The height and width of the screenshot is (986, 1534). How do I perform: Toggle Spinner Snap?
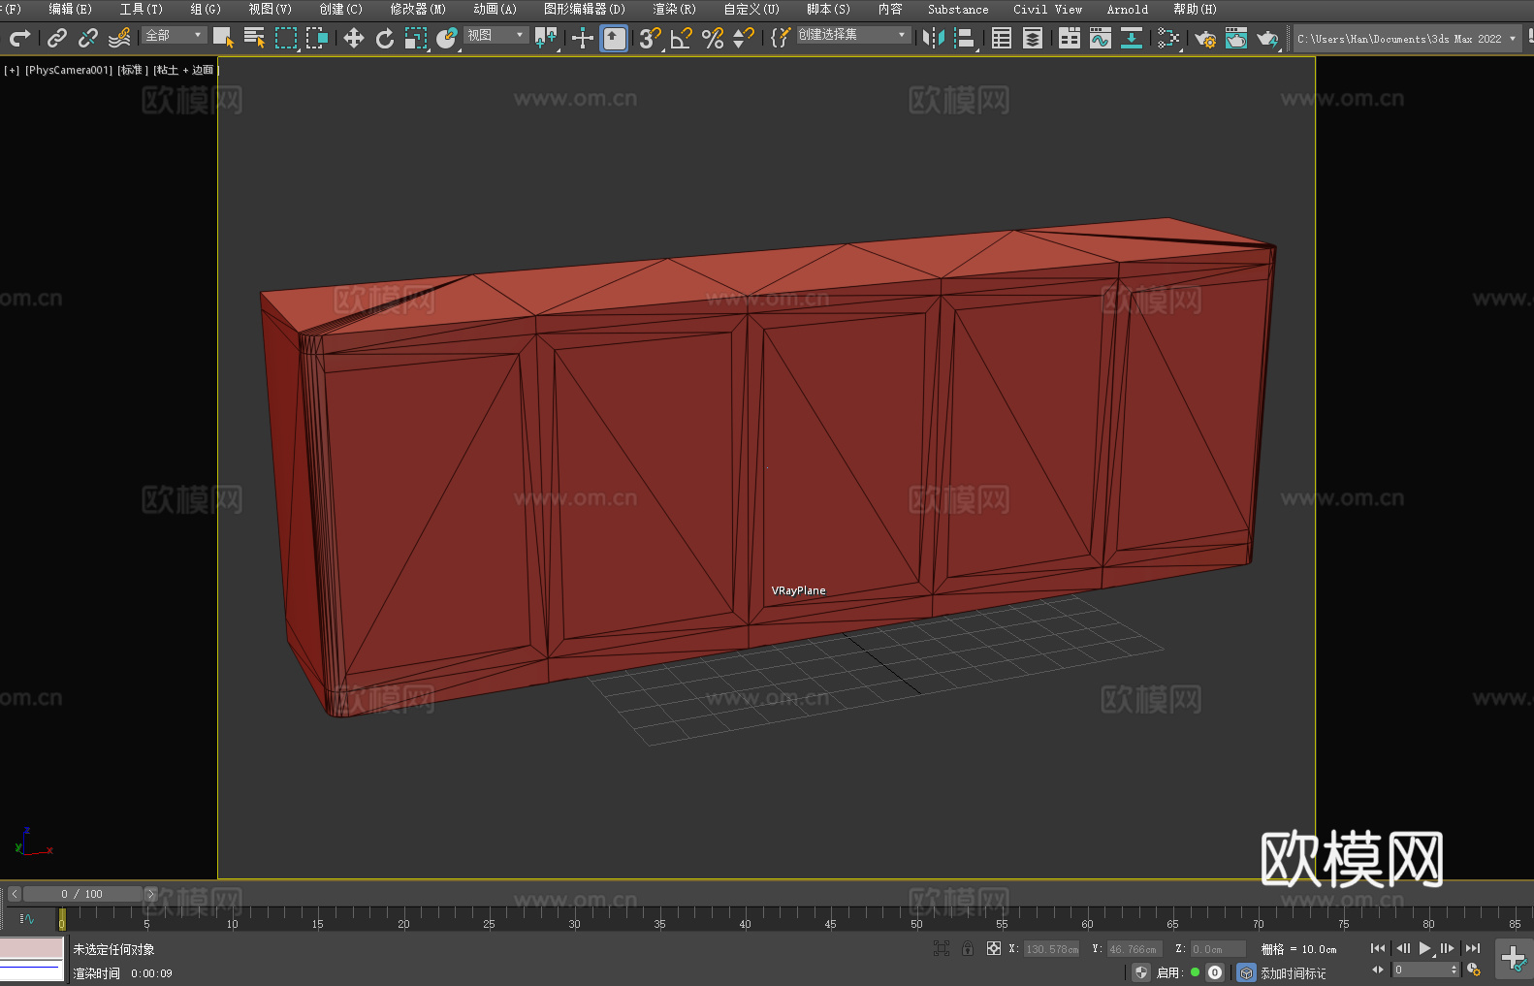tap(744, 38)
